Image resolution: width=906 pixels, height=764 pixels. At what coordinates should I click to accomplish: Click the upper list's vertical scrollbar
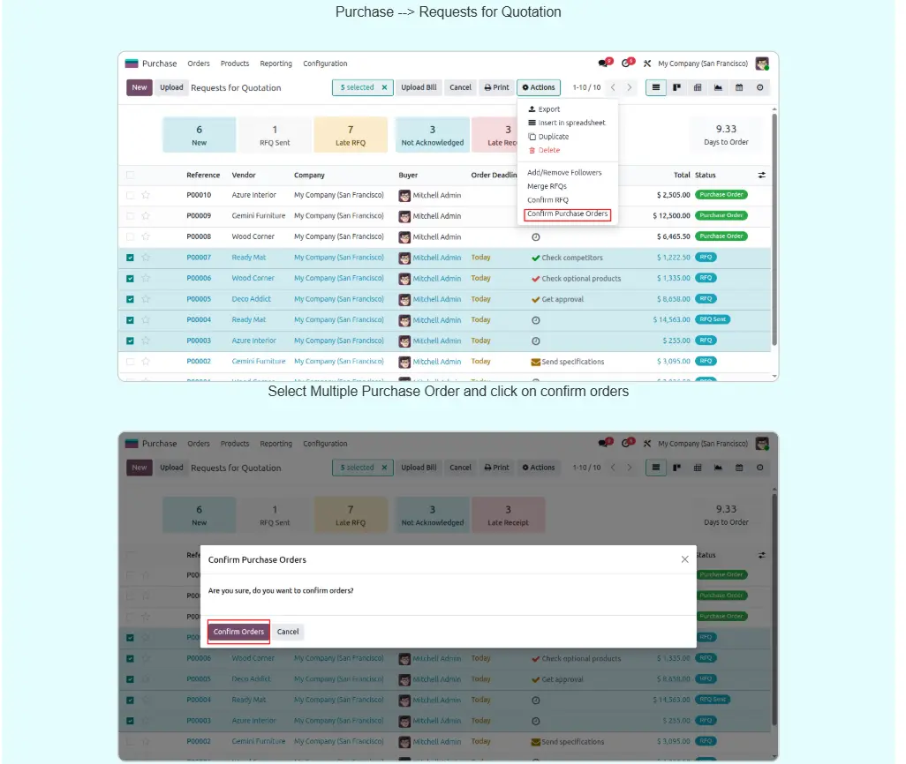click(x=774, y=229)
